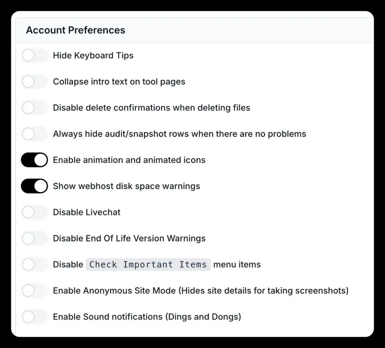The image size is (385, 348).
Task: Enable disabling of Check Important Items menu items
Action: pos(34,264)
